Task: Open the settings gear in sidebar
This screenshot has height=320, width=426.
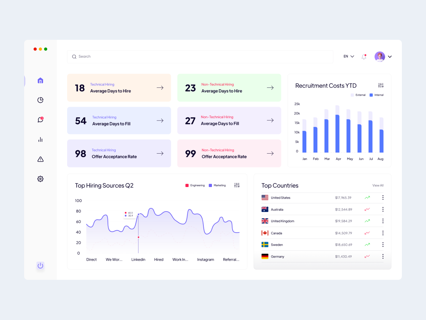Action: 40,179
